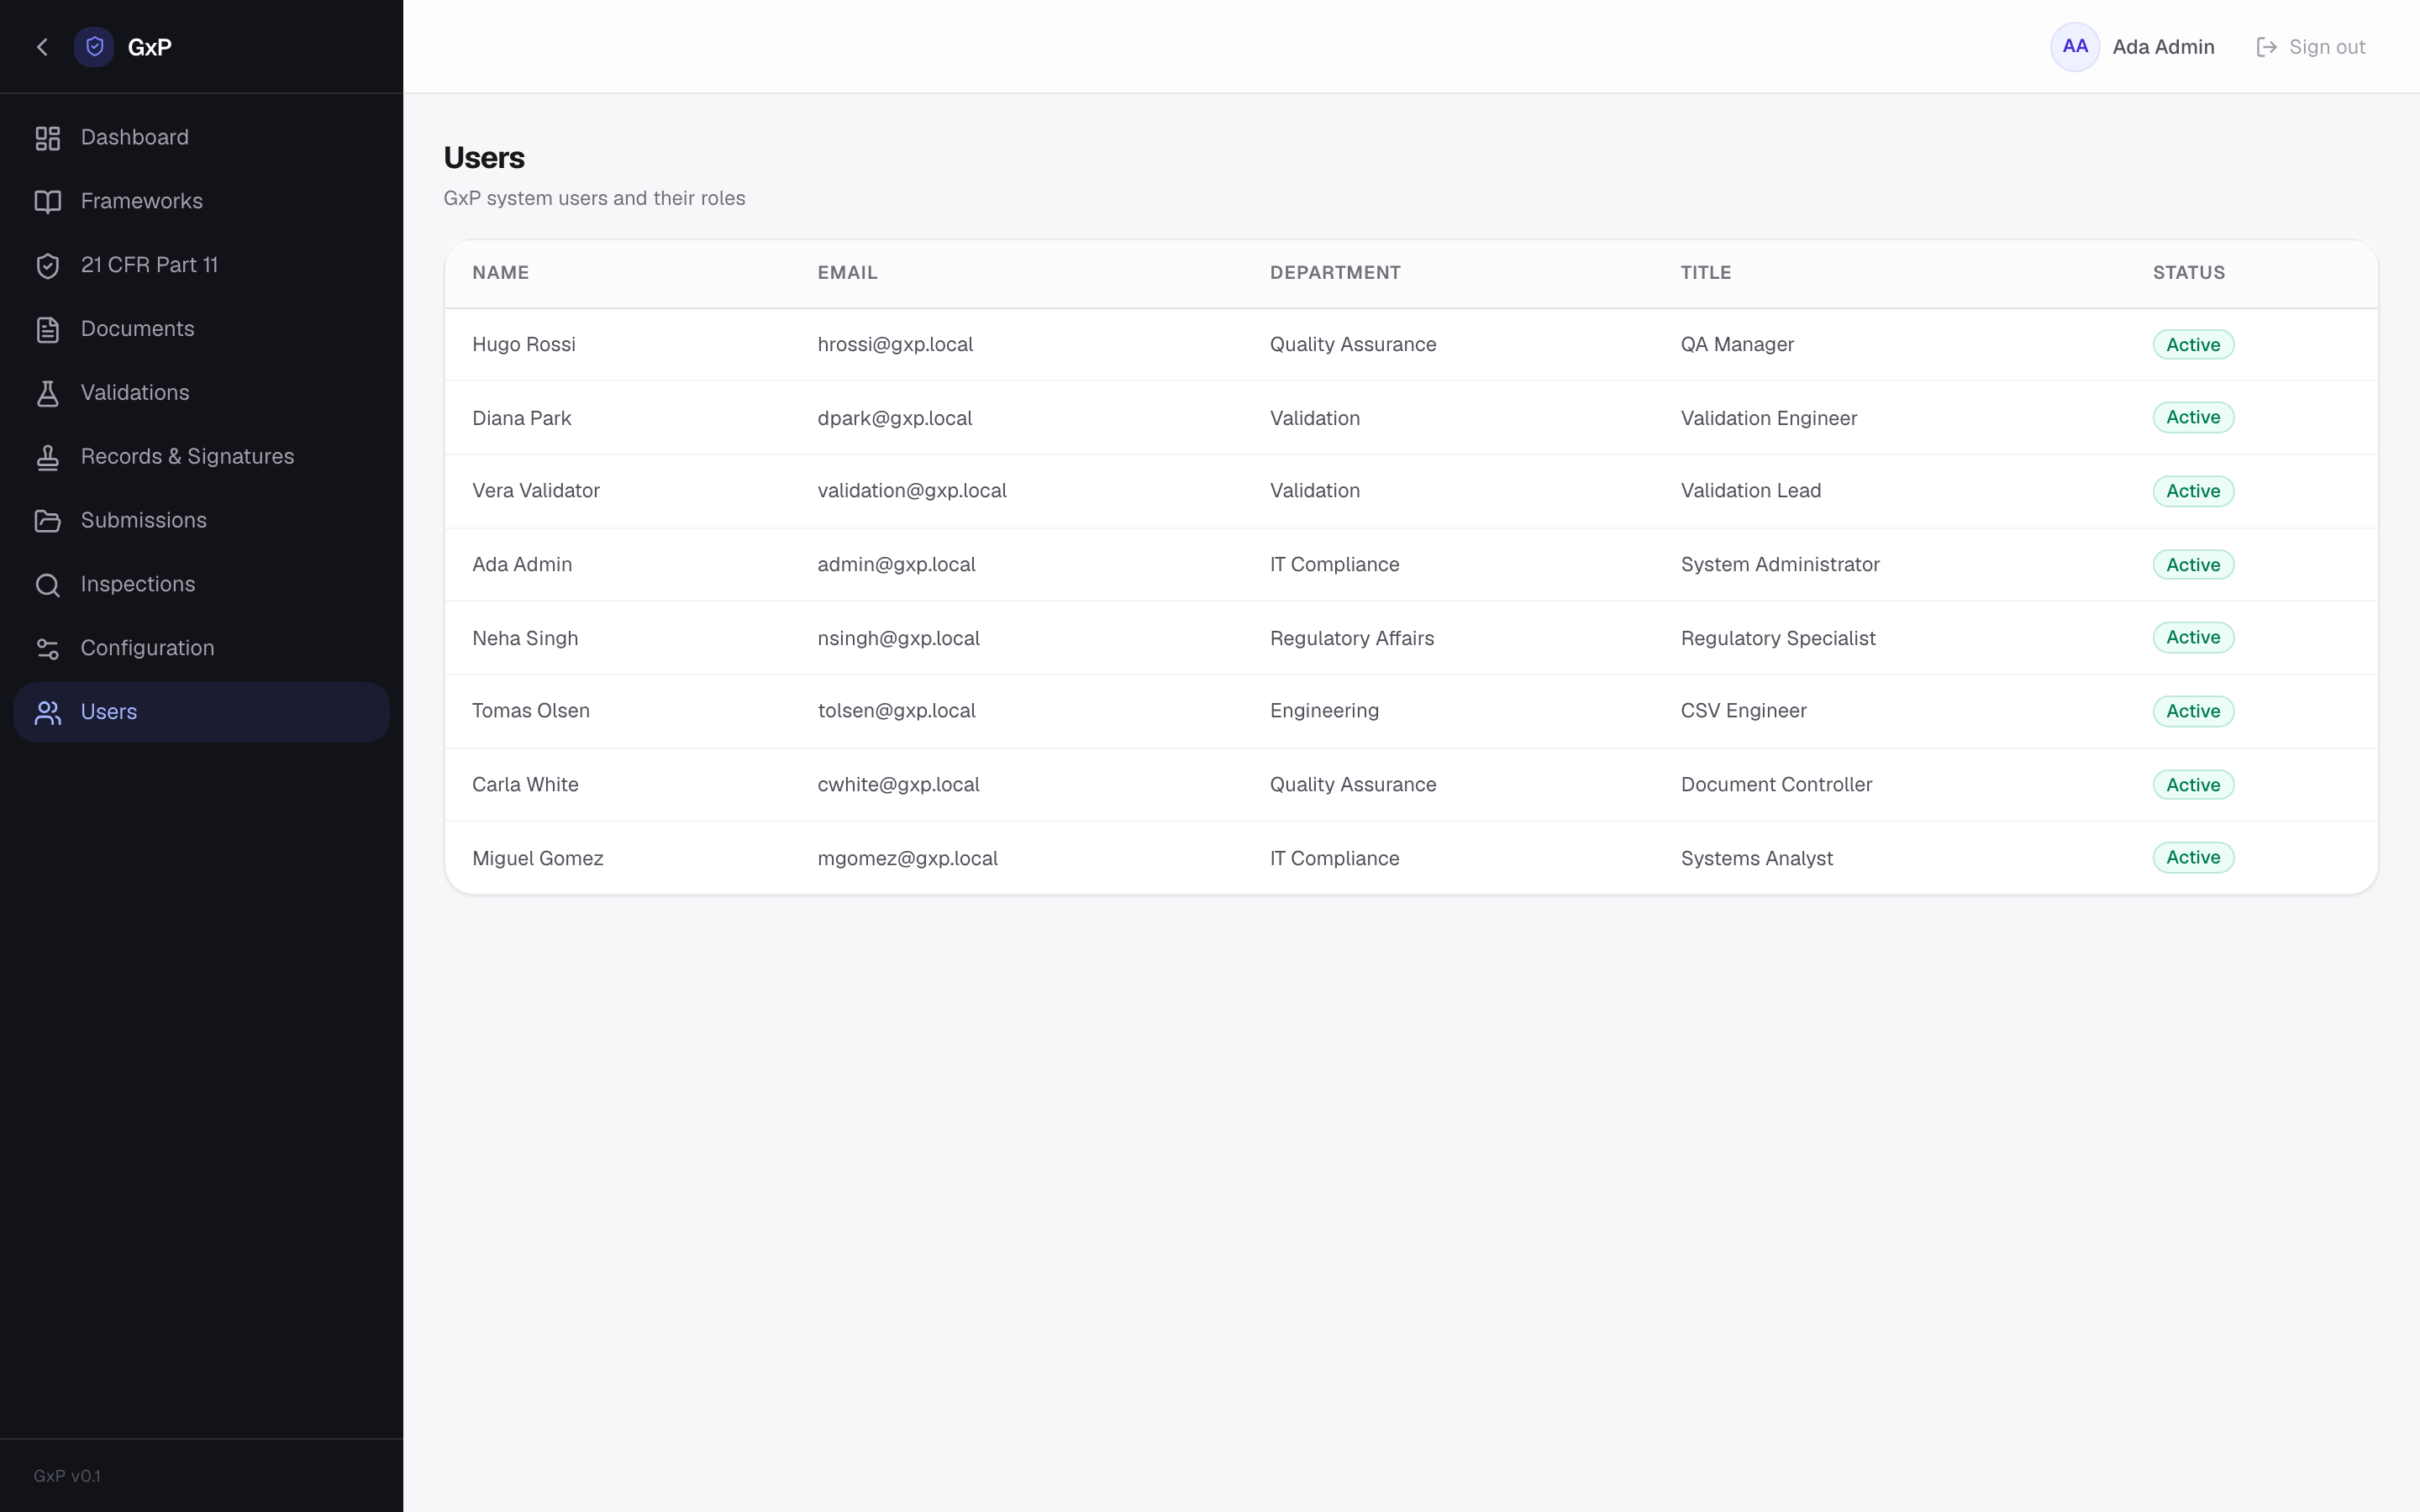Click the DEPARTMENT column header
Viewport: 2420px width, 1512px height.
click(1335, 273)
